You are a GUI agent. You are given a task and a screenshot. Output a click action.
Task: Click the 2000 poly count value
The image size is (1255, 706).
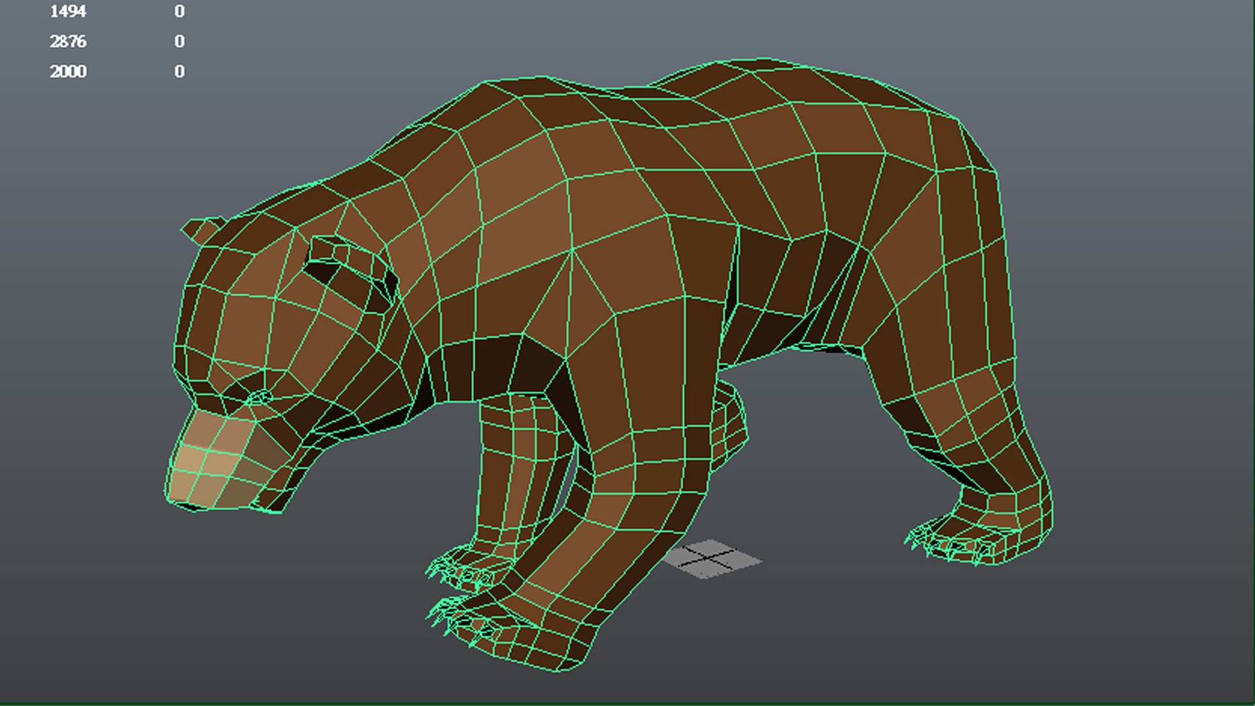point(68,71)
